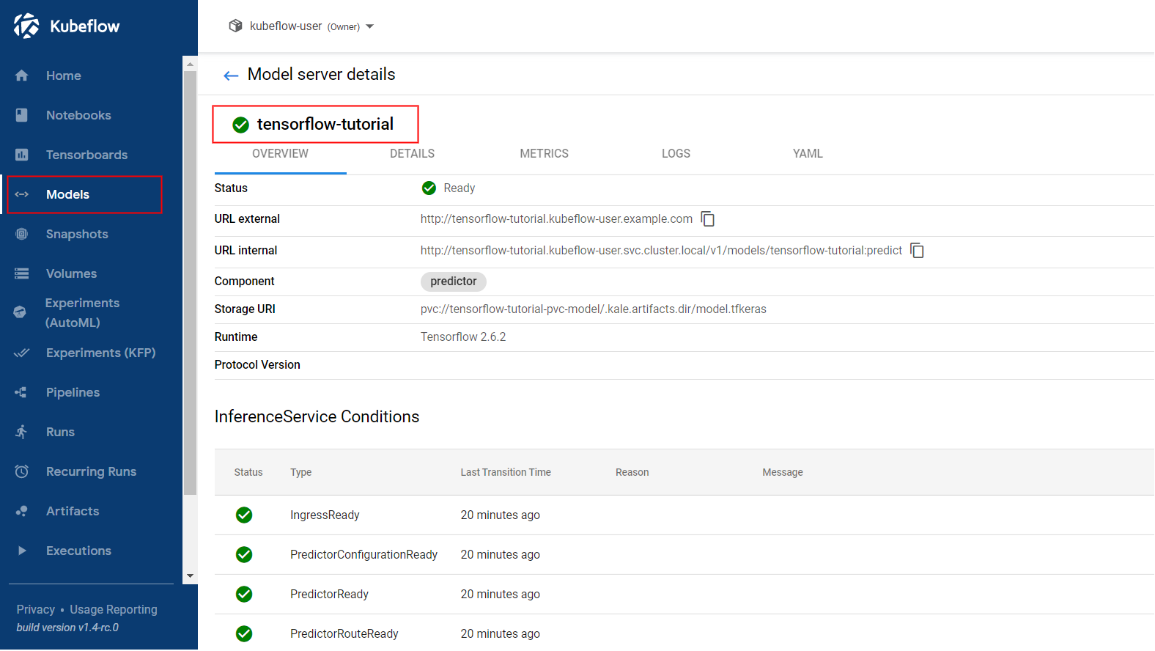
Task: Click the Pipelines sidebar icon
Action: 21,392
